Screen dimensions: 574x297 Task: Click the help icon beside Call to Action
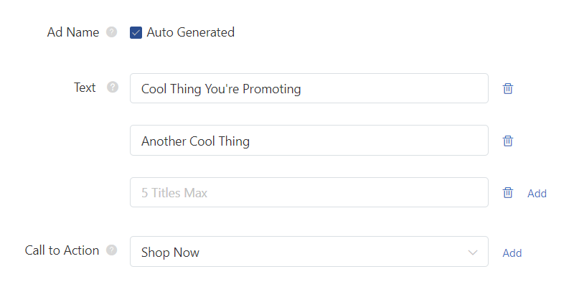pos(112,250)
